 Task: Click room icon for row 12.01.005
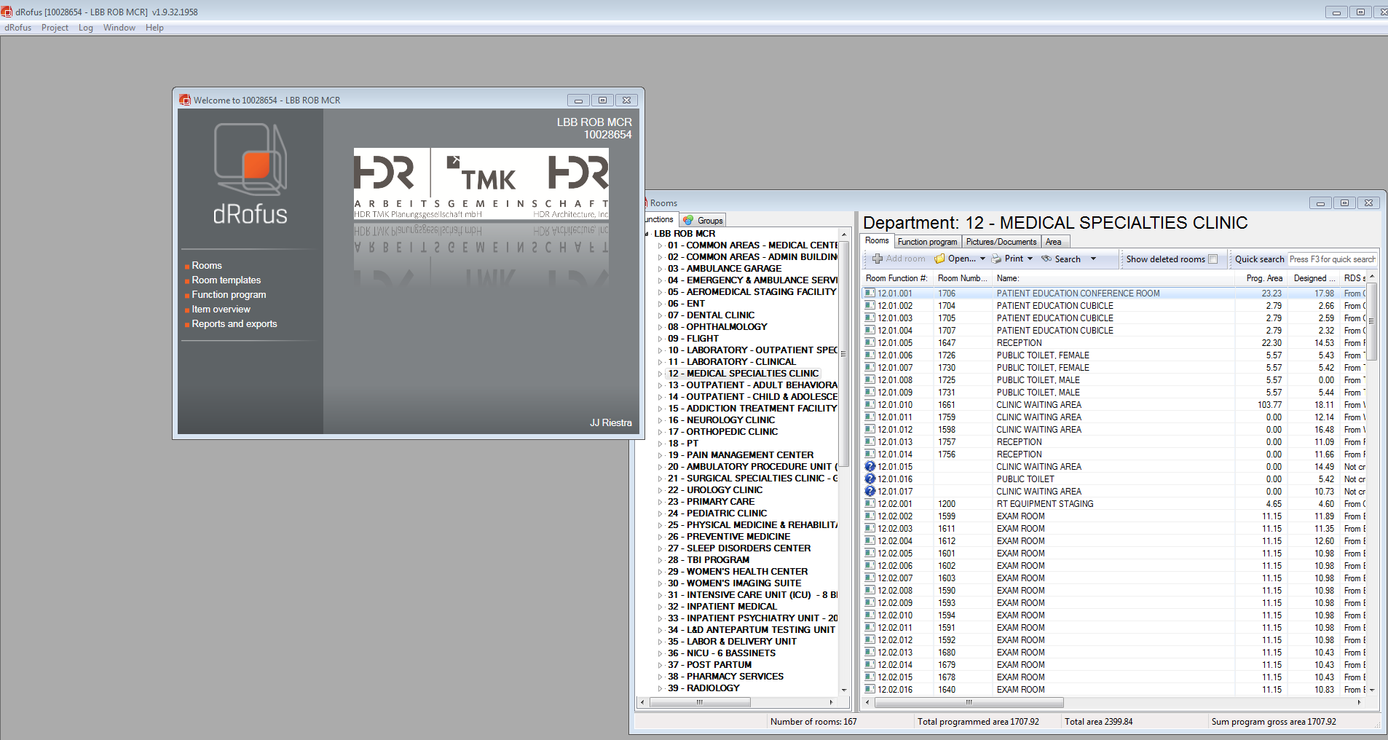(x=870, y=343)
